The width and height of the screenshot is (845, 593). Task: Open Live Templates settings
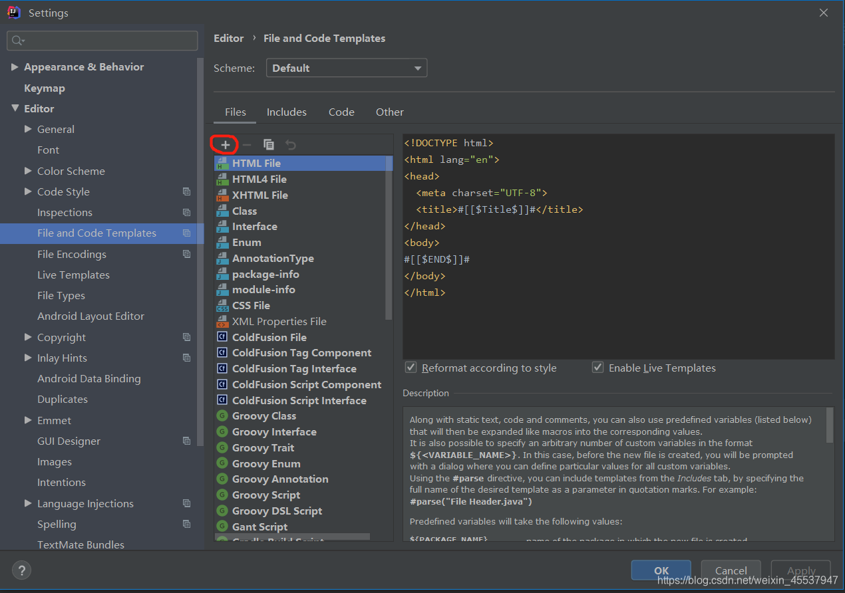click(73, 275)
